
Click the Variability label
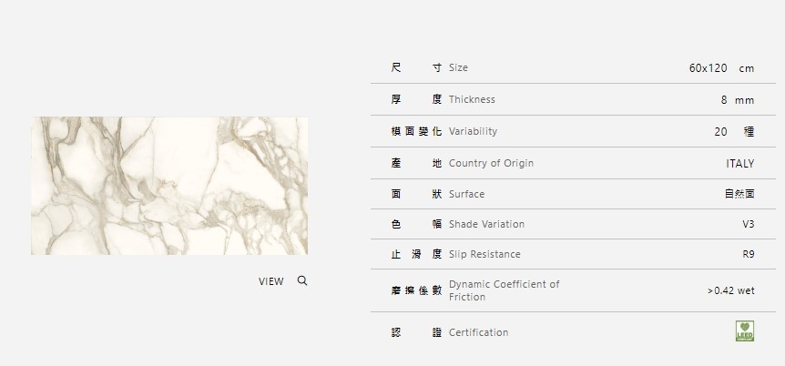[473, 131]
